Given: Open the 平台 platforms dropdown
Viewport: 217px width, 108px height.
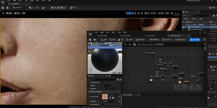Looking at the screenshot, I should click(x=74, y=8).
